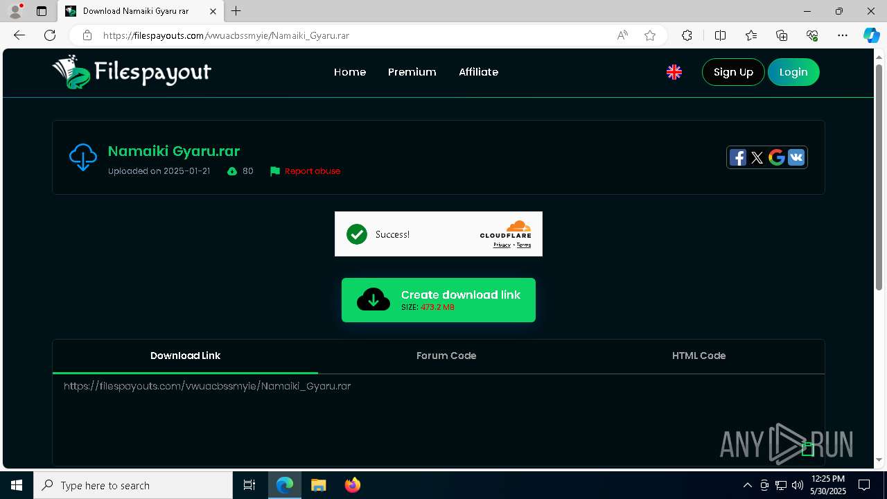Open Cloudflare Privacy link
Viewport: 887px width, 499px height.
(x=502, y=245)
